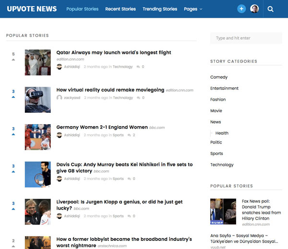Screen dimensions: 288x249
Task: Upvote the Liverpool Jurgen Klopp story
Action: (13, 209)
